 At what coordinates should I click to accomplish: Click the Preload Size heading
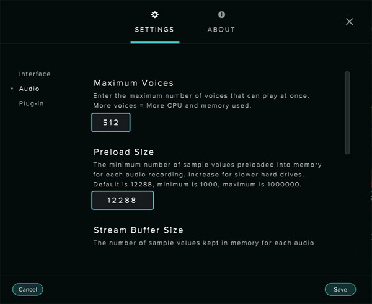click(x=124, y=152)
